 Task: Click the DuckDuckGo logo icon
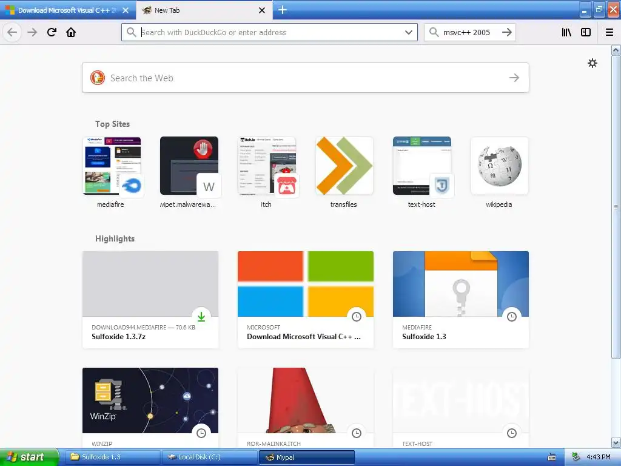(x=98, y=78)
